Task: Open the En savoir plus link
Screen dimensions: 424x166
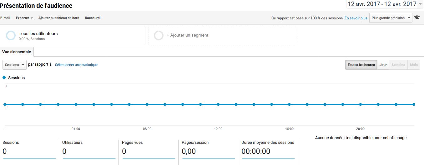Action: point(356,18)
